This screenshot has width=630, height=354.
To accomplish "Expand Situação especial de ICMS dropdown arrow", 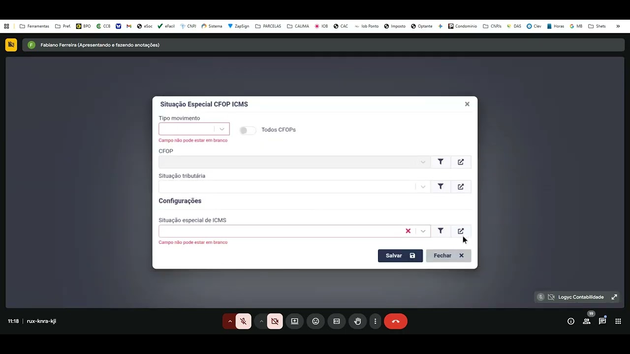I will tap(423, 231).
